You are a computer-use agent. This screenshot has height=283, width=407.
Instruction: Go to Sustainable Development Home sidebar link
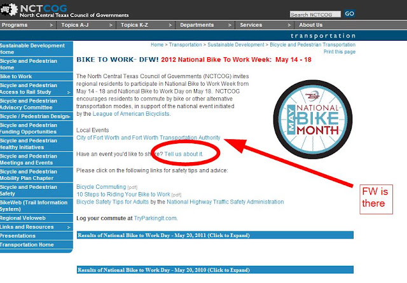[x=36, y=48]
